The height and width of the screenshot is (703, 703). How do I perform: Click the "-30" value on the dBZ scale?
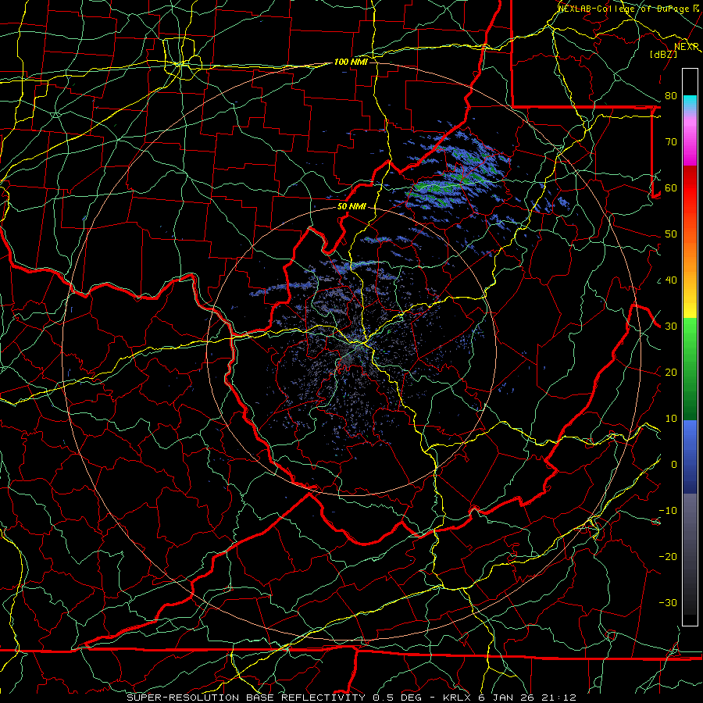(x=668, y=603)
